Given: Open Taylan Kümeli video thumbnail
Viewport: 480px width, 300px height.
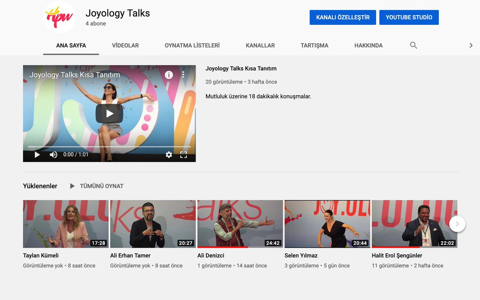Looking at the screenshot, I should pos(66,224).
